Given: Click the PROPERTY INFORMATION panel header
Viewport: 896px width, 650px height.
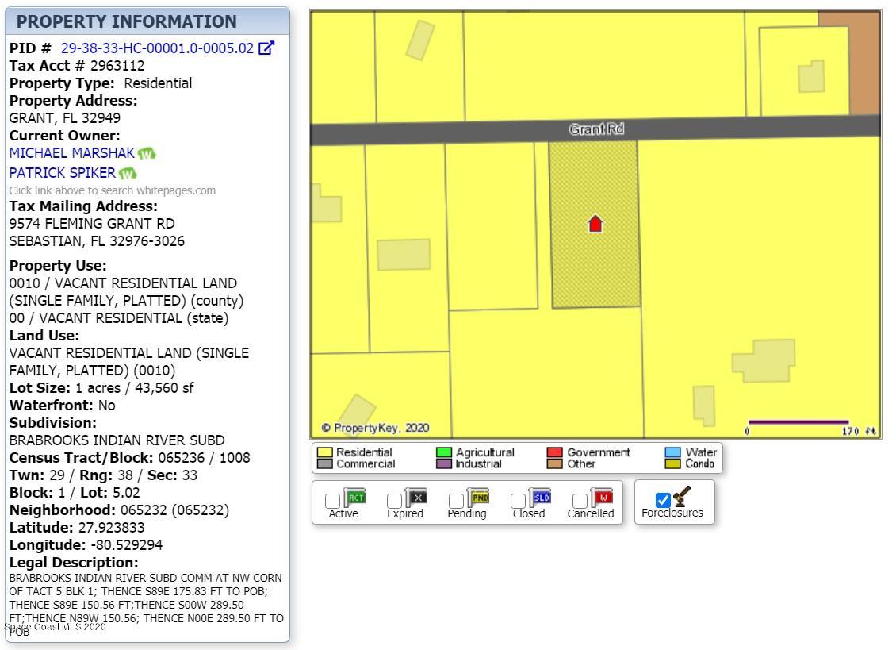Looking at the screenshot, I should point(147,21).
